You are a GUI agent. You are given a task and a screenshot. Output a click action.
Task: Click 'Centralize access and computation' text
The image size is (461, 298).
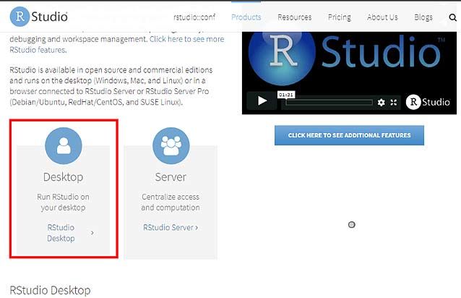tap(171, 202)
